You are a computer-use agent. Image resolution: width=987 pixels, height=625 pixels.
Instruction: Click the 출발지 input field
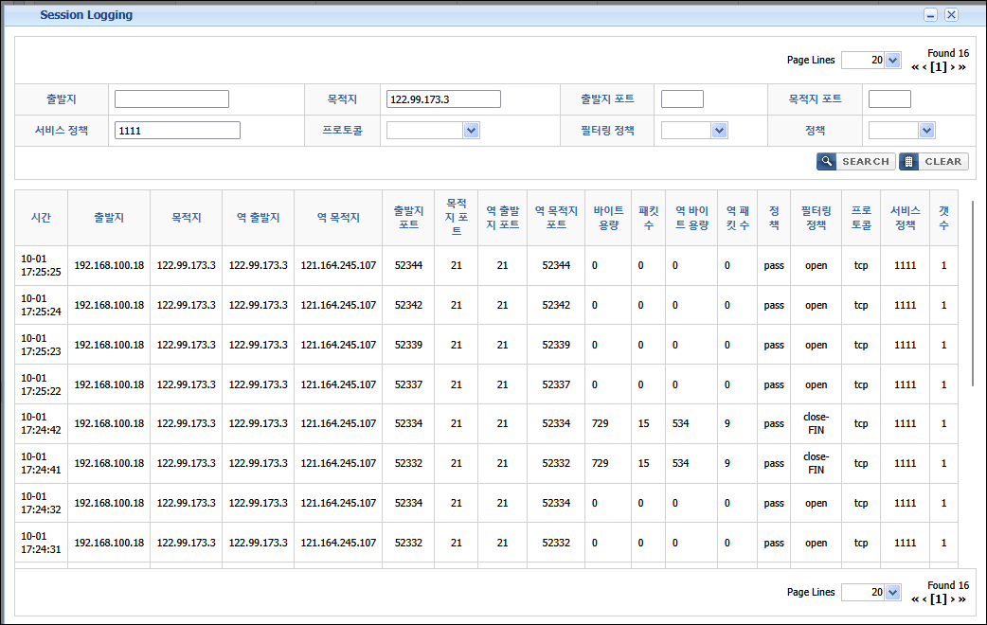[x=171, y=99]
